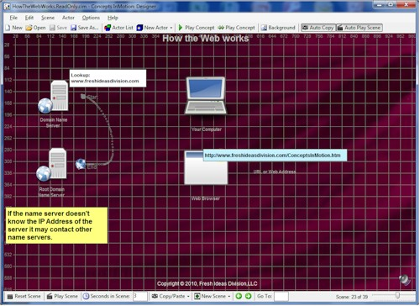Select the 'Your Computer' label text
Viewport: 420px width, 306px height.
pyautogui.click(x=207, y=129)
